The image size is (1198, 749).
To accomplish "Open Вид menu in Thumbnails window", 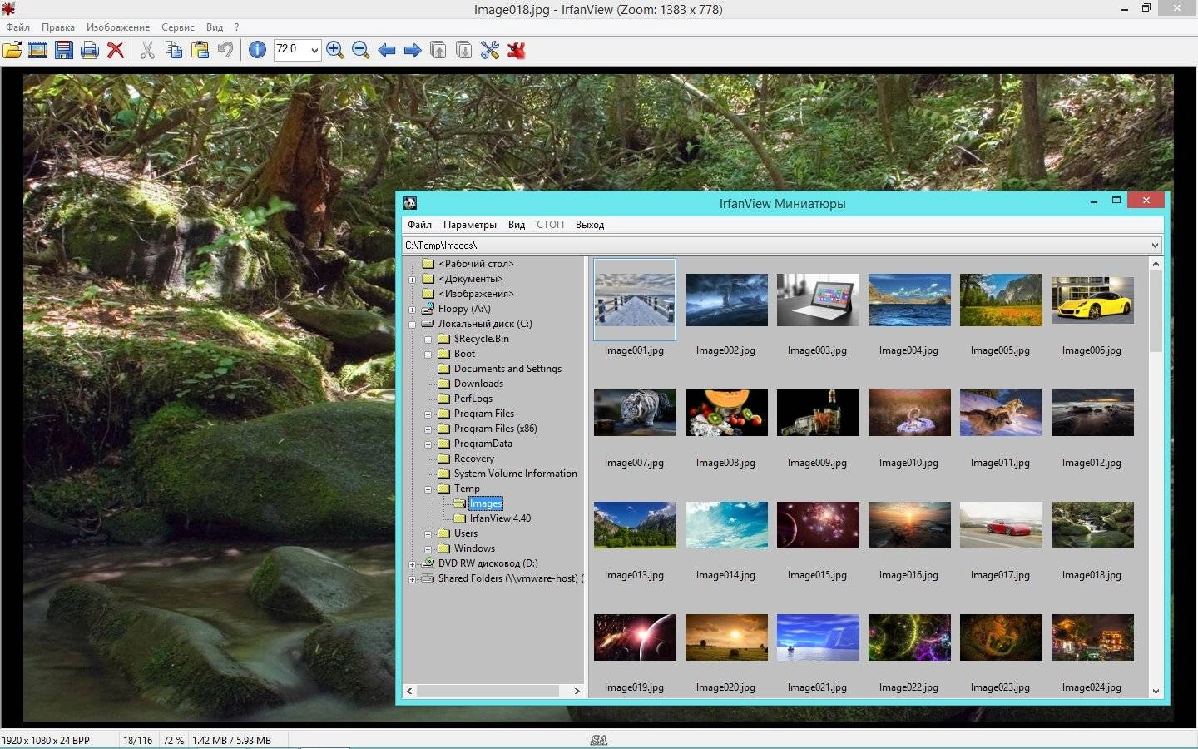I will tap(517, 225).
